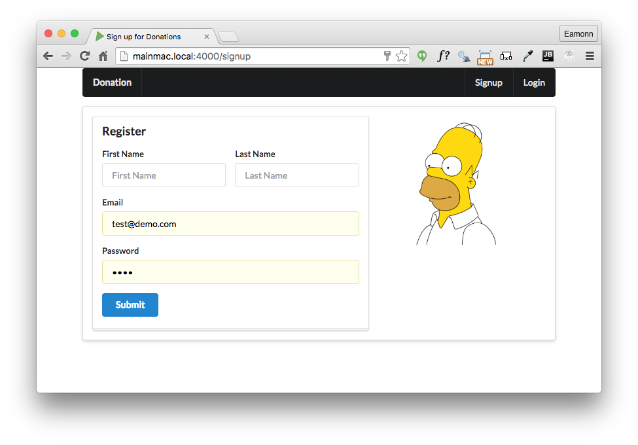This screenshot has height=445, width=638.
Task: Click the Donation brand link
Action: pyautogui.click(x=112, y=82)
